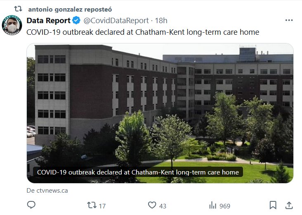Click the repost indicator icon above the tweet
The image size is (302, 215).
pyautogui.click(x=18, y=9)
